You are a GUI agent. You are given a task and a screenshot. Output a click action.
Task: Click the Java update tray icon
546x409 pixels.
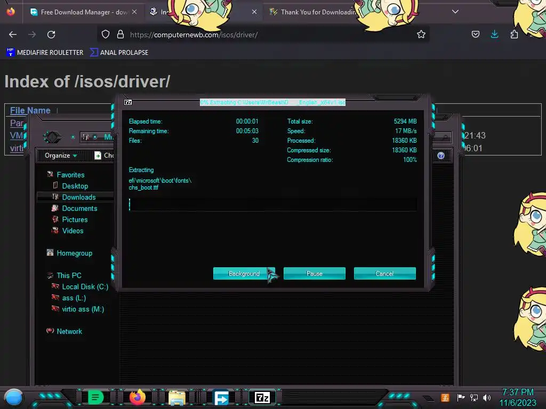445,397
